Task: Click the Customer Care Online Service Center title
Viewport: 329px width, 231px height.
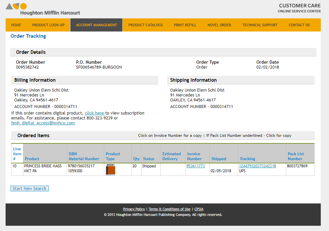Action: 299,8
